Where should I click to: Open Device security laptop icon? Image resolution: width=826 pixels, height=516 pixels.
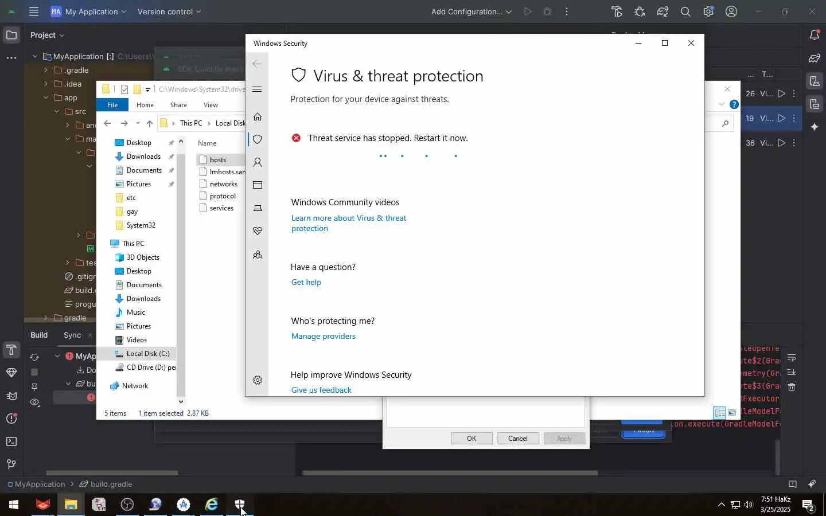point(258,208)
